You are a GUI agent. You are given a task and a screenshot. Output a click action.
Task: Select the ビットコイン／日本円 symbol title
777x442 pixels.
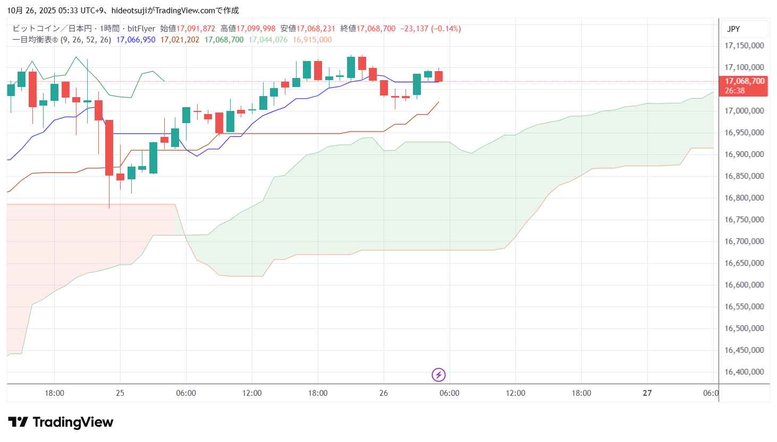pos(52,29)
